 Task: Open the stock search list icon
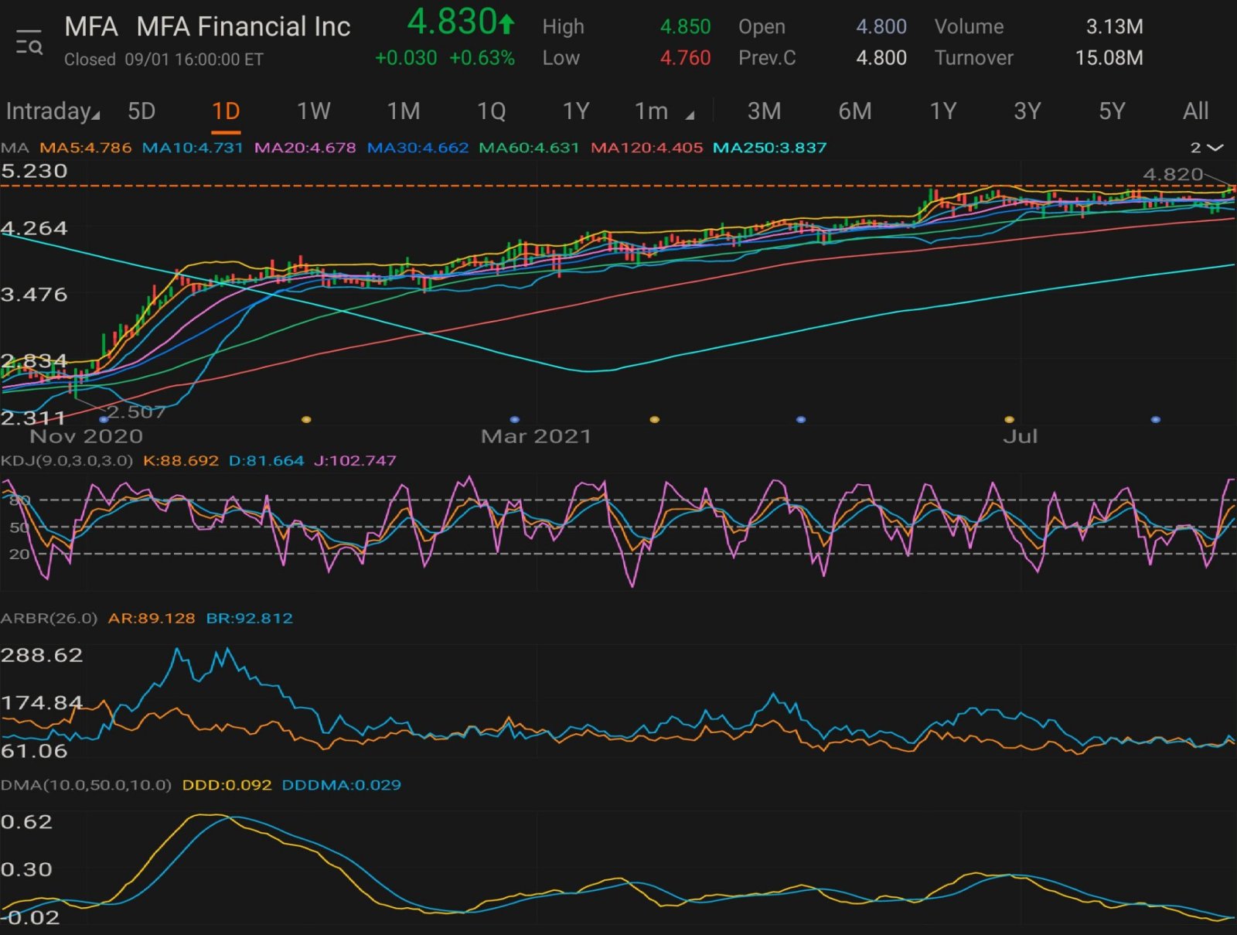pos(29,43)
